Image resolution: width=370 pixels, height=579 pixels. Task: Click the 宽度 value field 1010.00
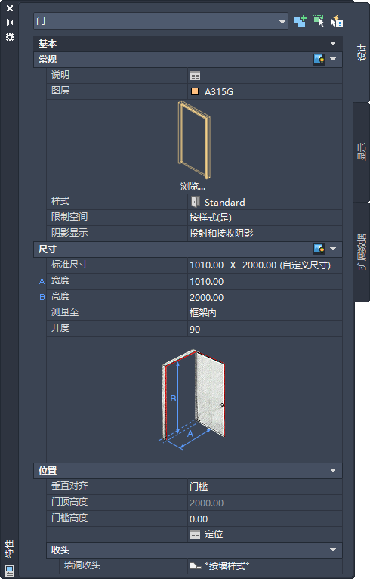(265, 281)
